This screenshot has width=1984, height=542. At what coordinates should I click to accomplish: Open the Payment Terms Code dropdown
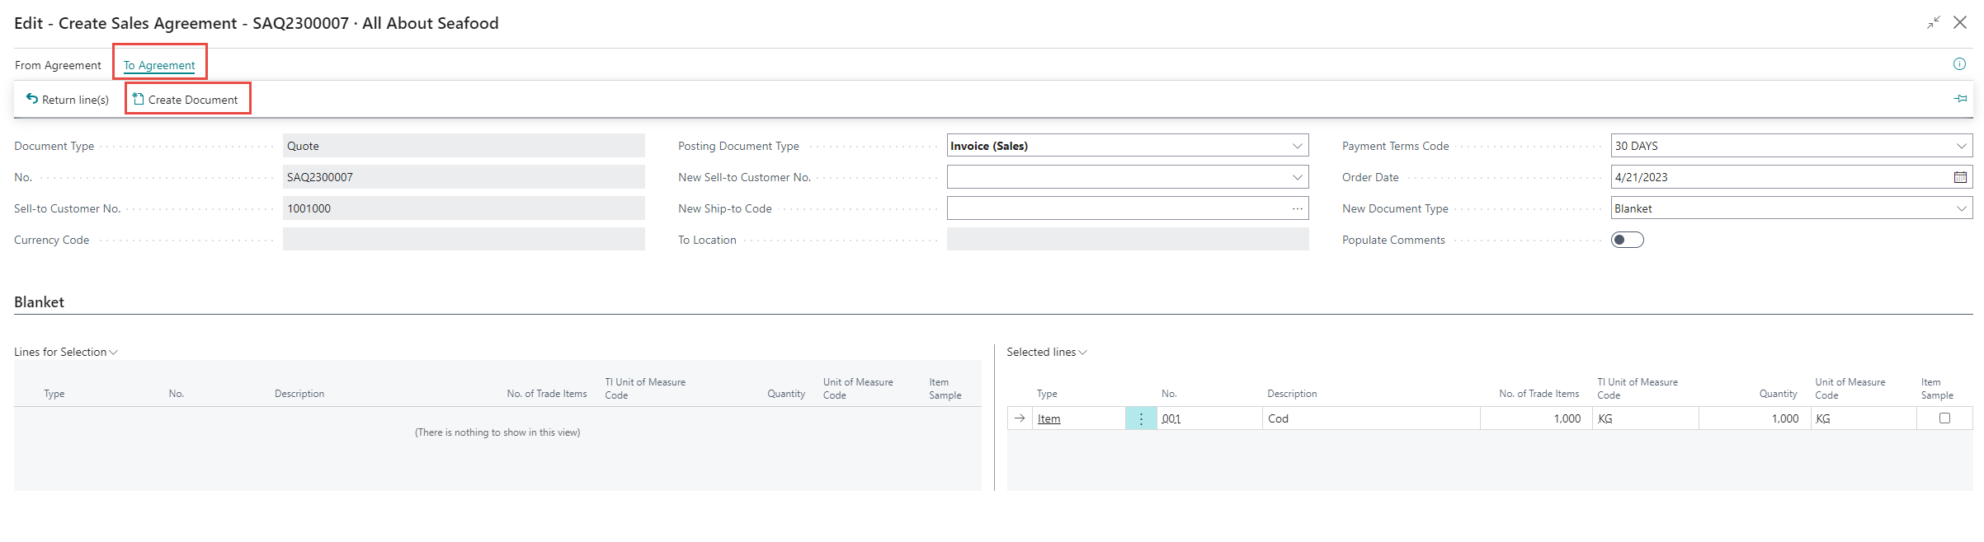[x=1961, y=146]
